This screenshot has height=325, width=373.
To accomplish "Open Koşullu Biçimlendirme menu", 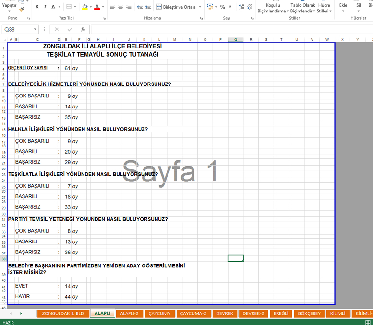I will pos(273,8).
